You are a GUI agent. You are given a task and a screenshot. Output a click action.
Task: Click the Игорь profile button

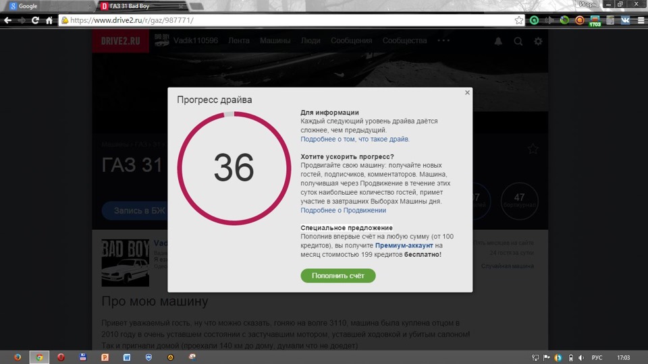(x=587, y=4)
